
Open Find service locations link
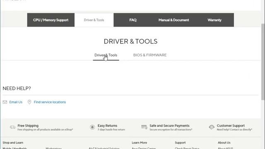tap(50, 102)
